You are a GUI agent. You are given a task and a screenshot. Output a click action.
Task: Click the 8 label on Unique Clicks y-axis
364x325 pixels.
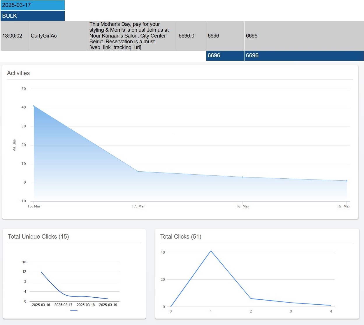(x=25, y=282)
